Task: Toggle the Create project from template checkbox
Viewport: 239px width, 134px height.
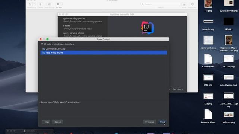Action: 42,44
